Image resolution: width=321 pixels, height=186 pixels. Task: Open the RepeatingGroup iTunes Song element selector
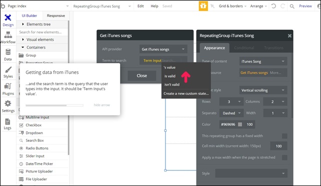tap(102, 6)
